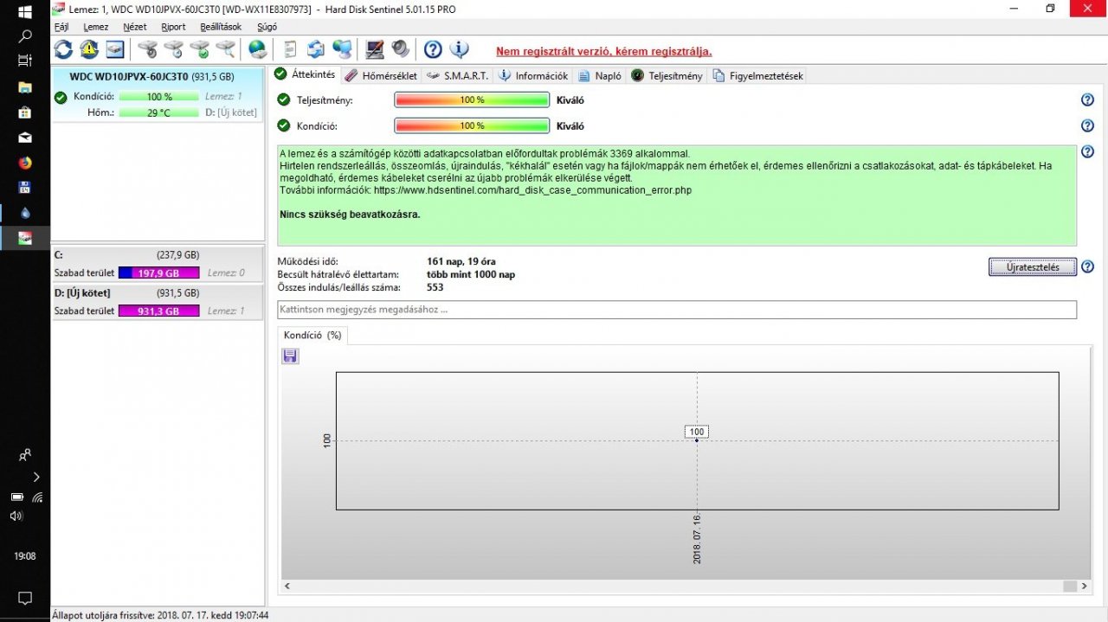Click the blue question mark toolbar icon

pos(433,49)
